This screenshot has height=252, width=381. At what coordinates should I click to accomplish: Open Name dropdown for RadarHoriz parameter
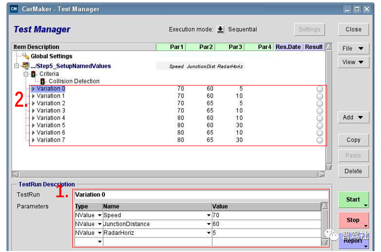point(208,233)
